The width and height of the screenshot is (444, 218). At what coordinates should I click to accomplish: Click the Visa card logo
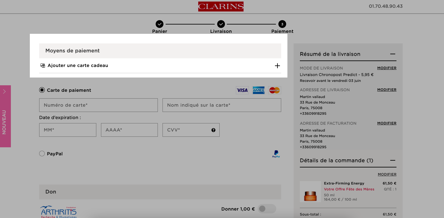242,90
